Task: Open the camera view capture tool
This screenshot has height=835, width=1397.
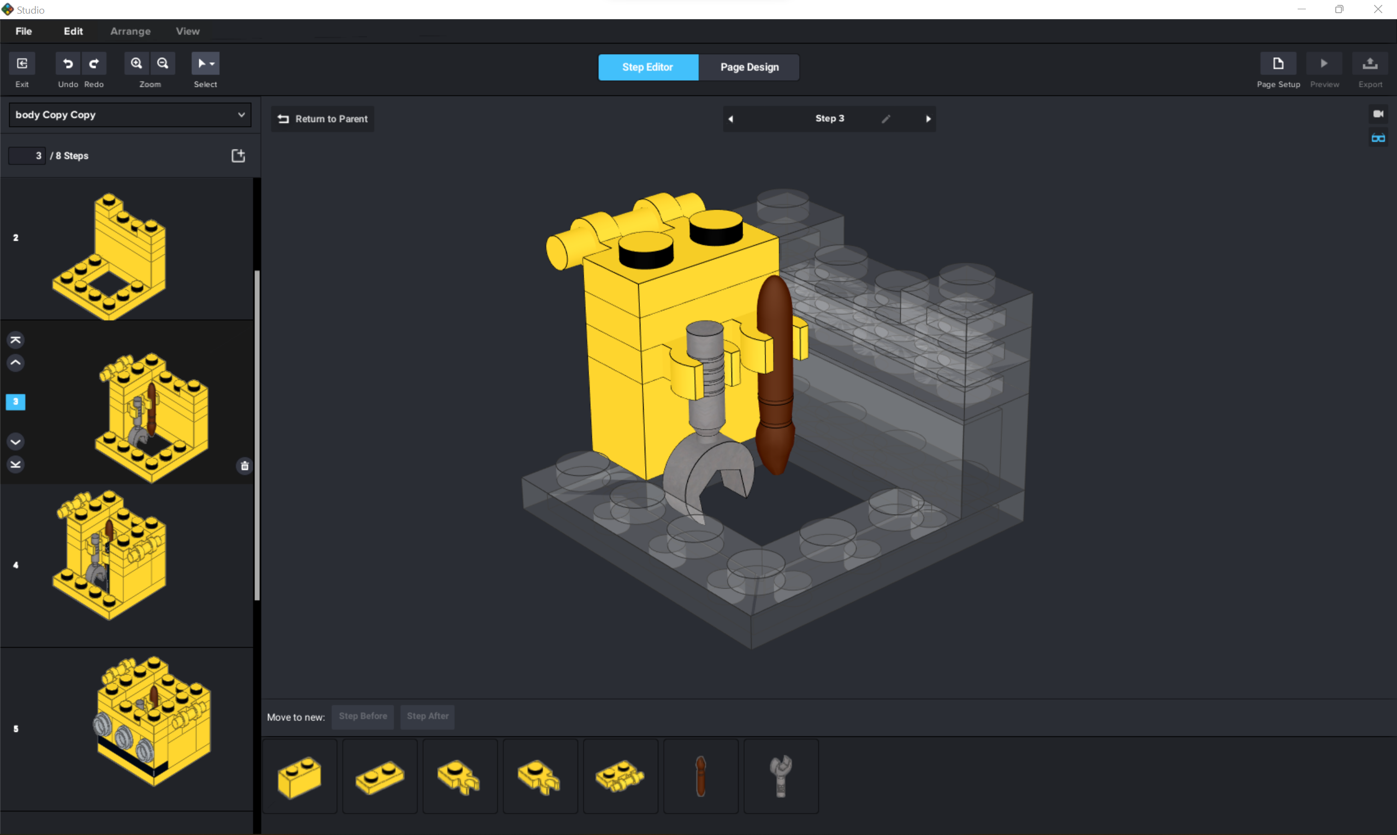Action: click(x=1378, y=113)
